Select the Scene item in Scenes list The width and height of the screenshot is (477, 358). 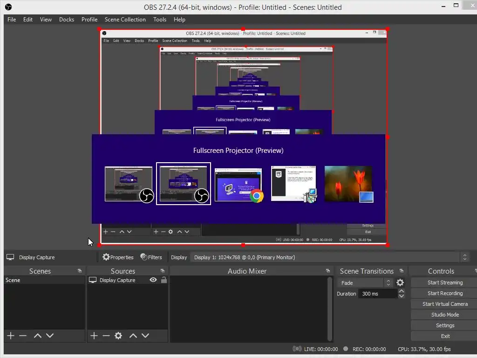[x=44, y=280]
